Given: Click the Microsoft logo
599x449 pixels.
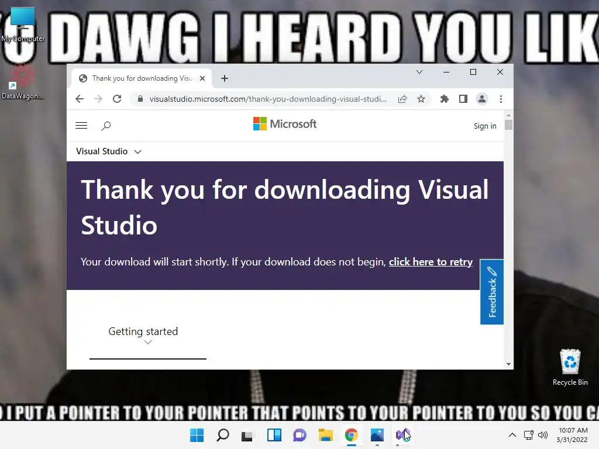Looking at the screenshot, I should (285, 124).
